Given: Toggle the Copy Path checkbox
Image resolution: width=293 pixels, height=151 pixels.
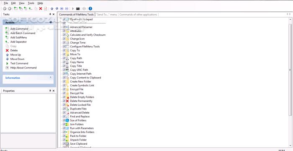Looking at the screenshot, I should click(64, 58).
